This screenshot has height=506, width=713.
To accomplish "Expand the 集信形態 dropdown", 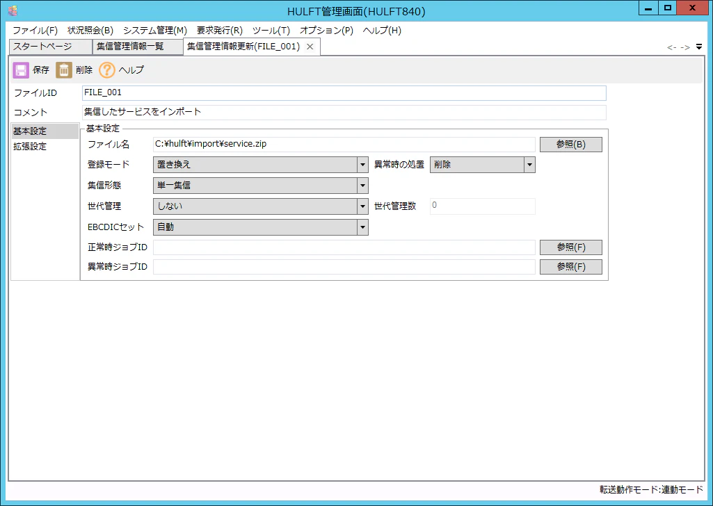I will coord(362,186).
